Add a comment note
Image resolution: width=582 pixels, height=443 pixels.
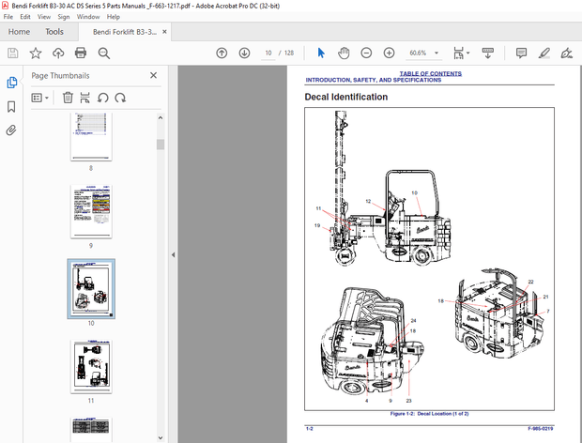[522, 53]
